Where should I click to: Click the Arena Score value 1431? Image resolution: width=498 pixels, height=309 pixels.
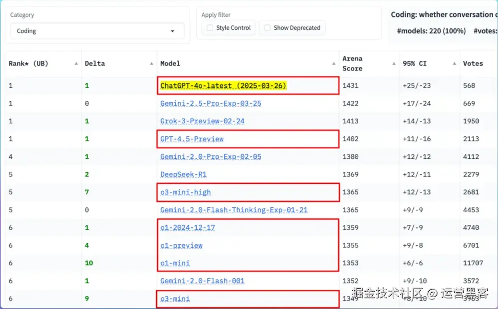[x=350, y=86]
